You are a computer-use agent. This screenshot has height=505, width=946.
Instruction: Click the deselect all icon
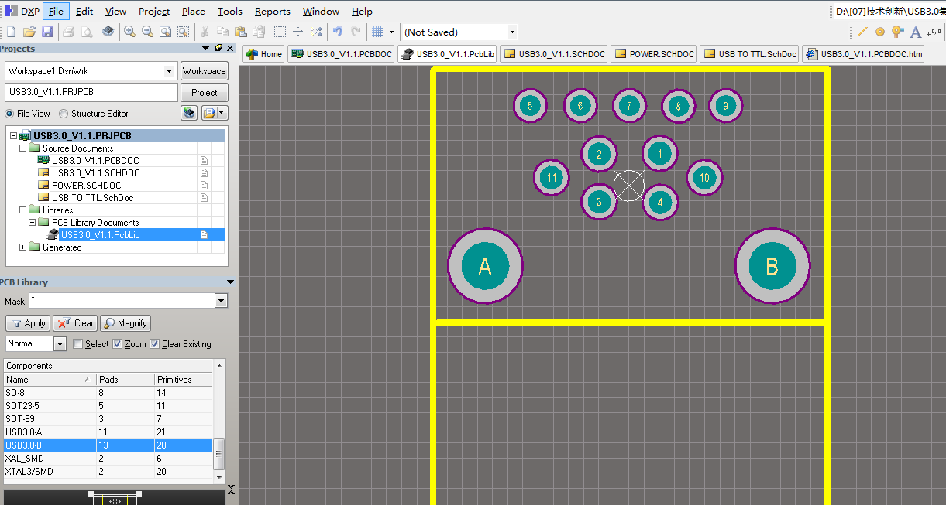click(x=316, y=32)
